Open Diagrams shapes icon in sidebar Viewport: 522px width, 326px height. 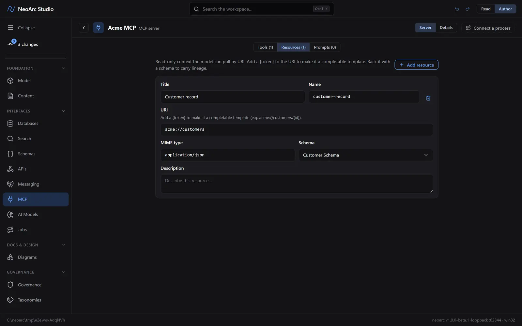click(10, 257)
